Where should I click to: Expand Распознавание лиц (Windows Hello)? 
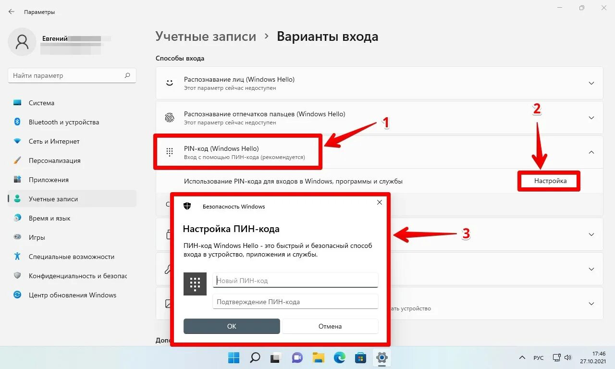[591, 83]
